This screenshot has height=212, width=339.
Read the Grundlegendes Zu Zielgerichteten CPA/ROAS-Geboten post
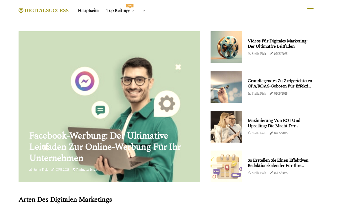coord(280,83)
